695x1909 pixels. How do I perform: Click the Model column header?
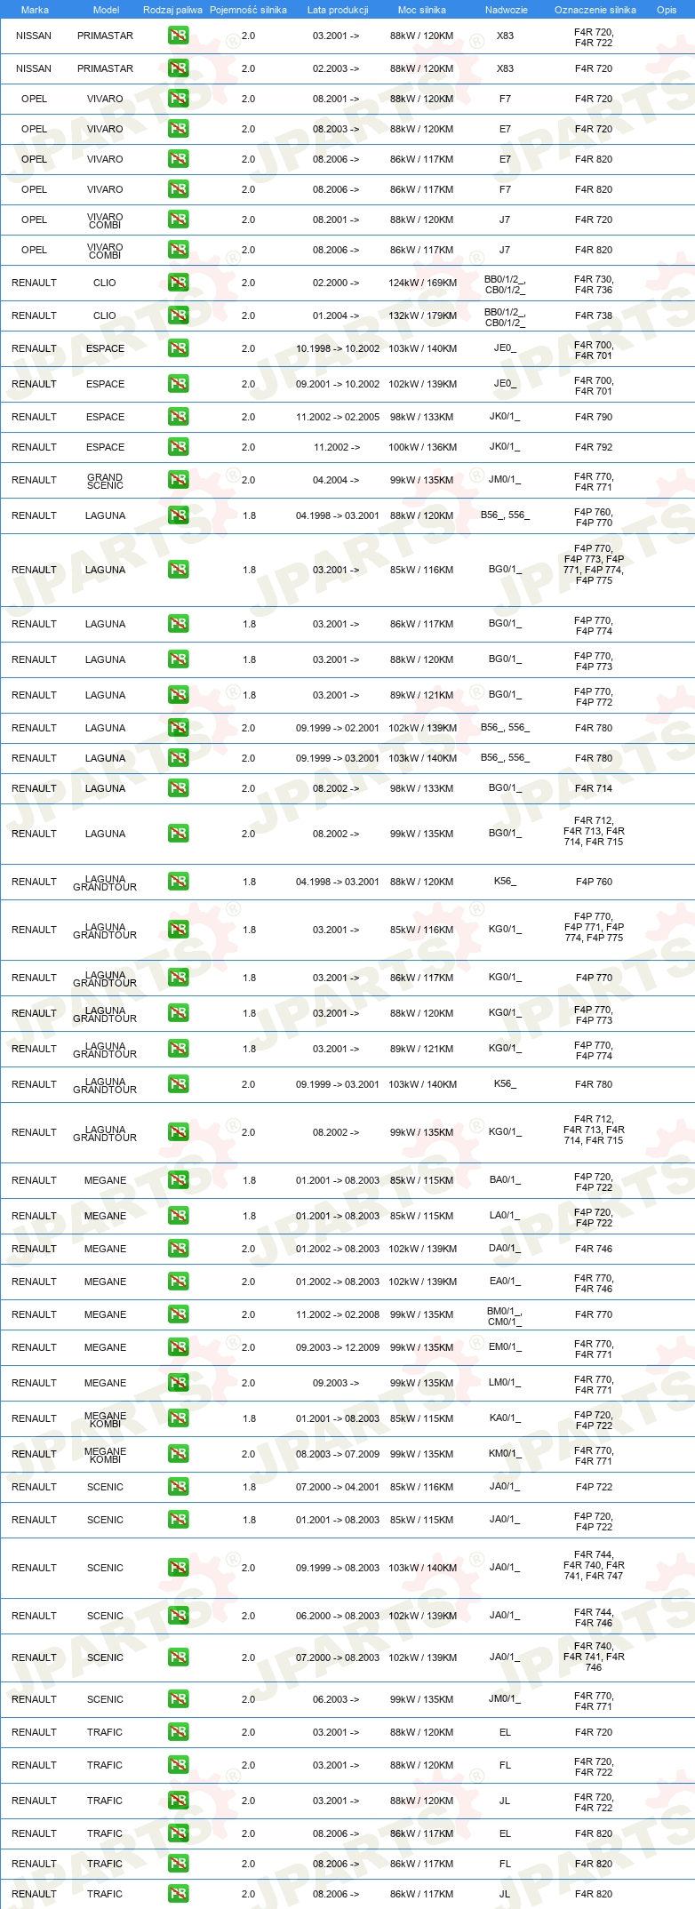pyautogui.click(x=106, y=10)
